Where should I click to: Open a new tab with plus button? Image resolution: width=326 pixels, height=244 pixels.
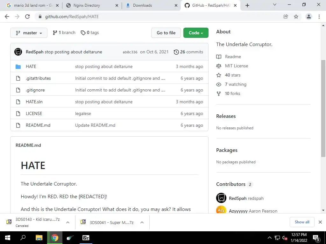[247, 5]
